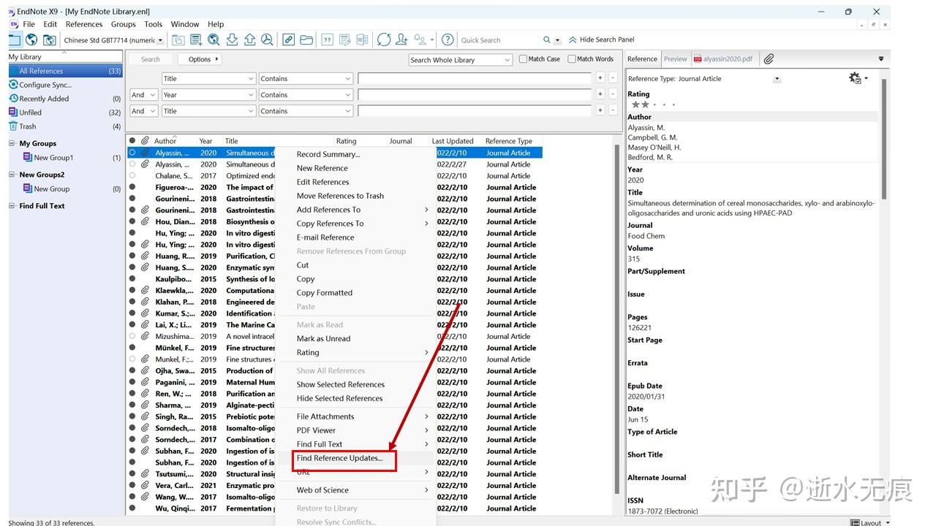Click the Format Bibliography toolbar icon
This screenshot has width=936, height=526.
[345, 40]
